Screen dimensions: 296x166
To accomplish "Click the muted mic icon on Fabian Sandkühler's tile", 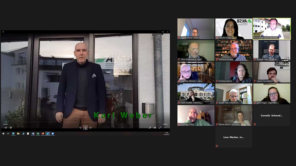I will pyautogui.click(x=255, y=81).
